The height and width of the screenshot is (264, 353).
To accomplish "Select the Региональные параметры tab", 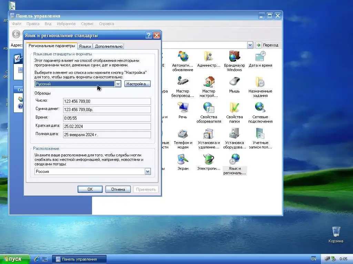I will click(x=52, y=46).
